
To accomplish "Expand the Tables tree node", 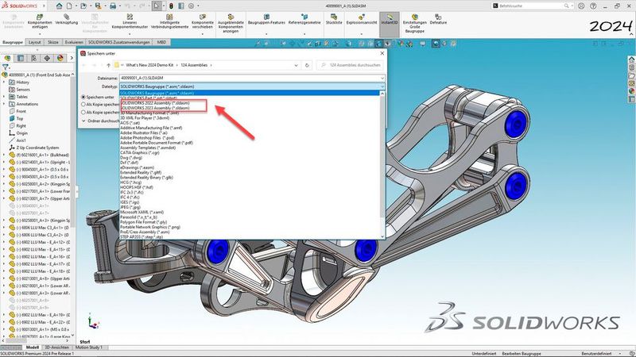I will pyautogui.click(x=4, y=97).
